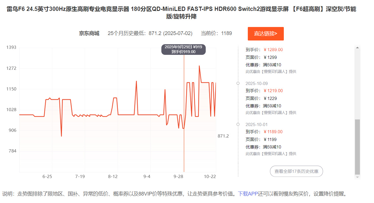Click the 京东商城 store label
374x203 pixels.
(89, 33)
